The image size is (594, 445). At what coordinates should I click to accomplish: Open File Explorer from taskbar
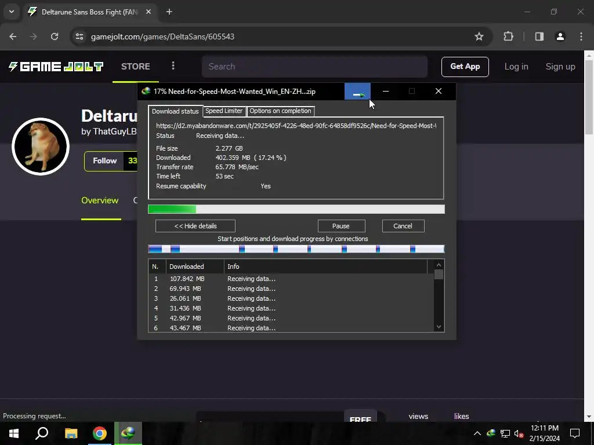point(71,433)
